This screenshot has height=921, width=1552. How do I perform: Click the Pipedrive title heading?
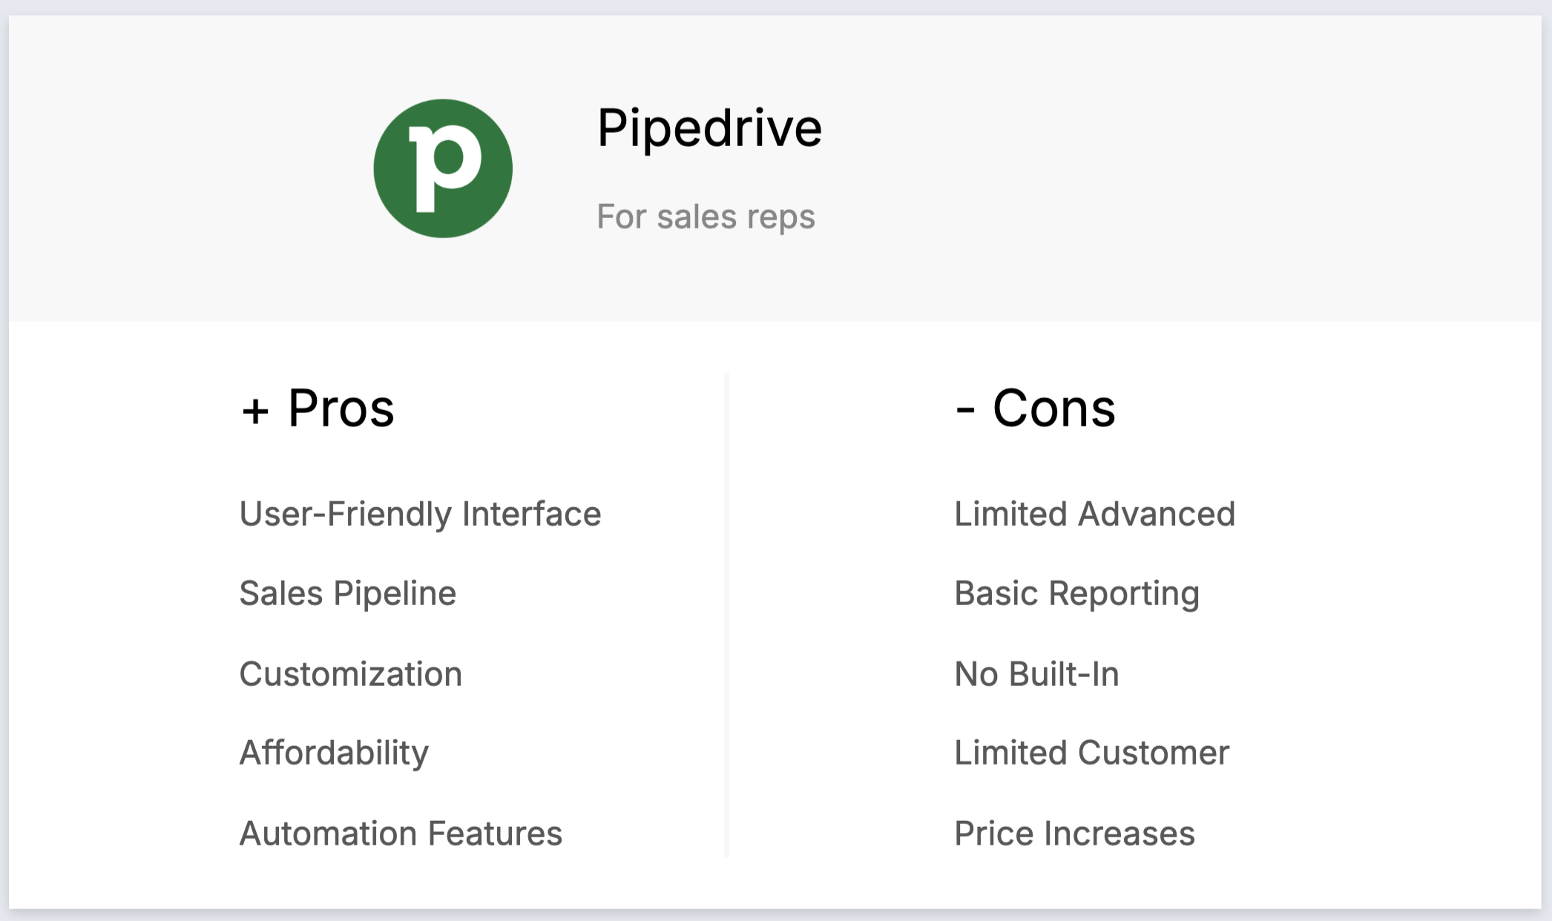pyautogui.click(x=709, y=128)
